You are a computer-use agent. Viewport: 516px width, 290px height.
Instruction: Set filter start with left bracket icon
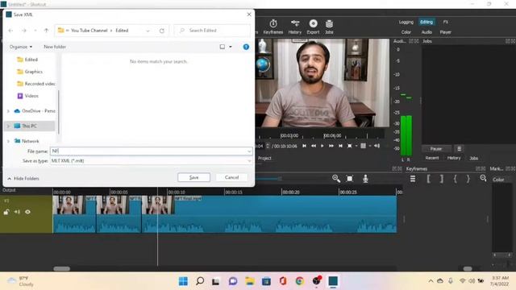[x=428, y=179]
